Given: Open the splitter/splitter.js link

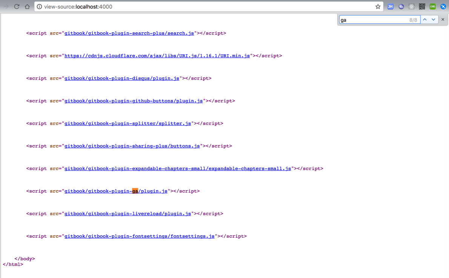Looking at the screenshot, I should click(128, 123).
